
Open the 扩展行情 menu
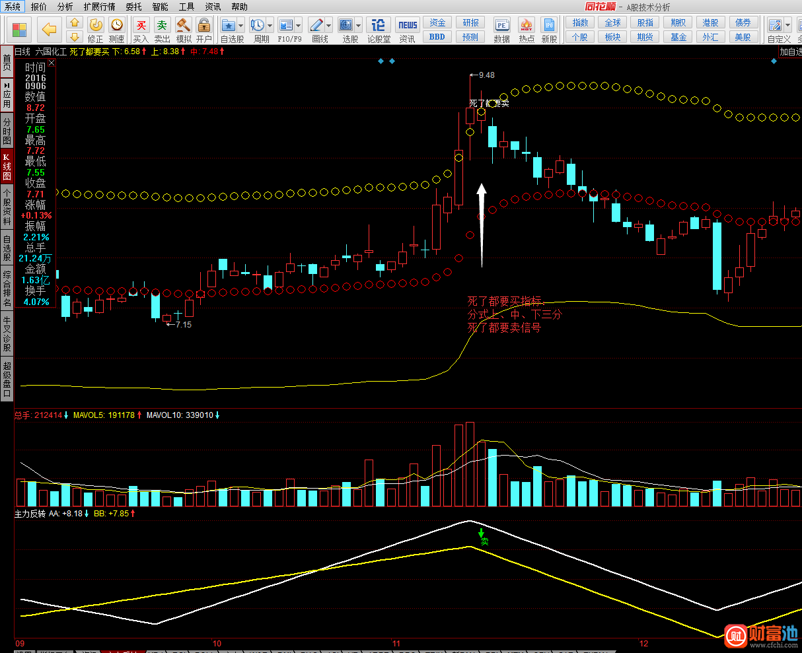point(99,7)
